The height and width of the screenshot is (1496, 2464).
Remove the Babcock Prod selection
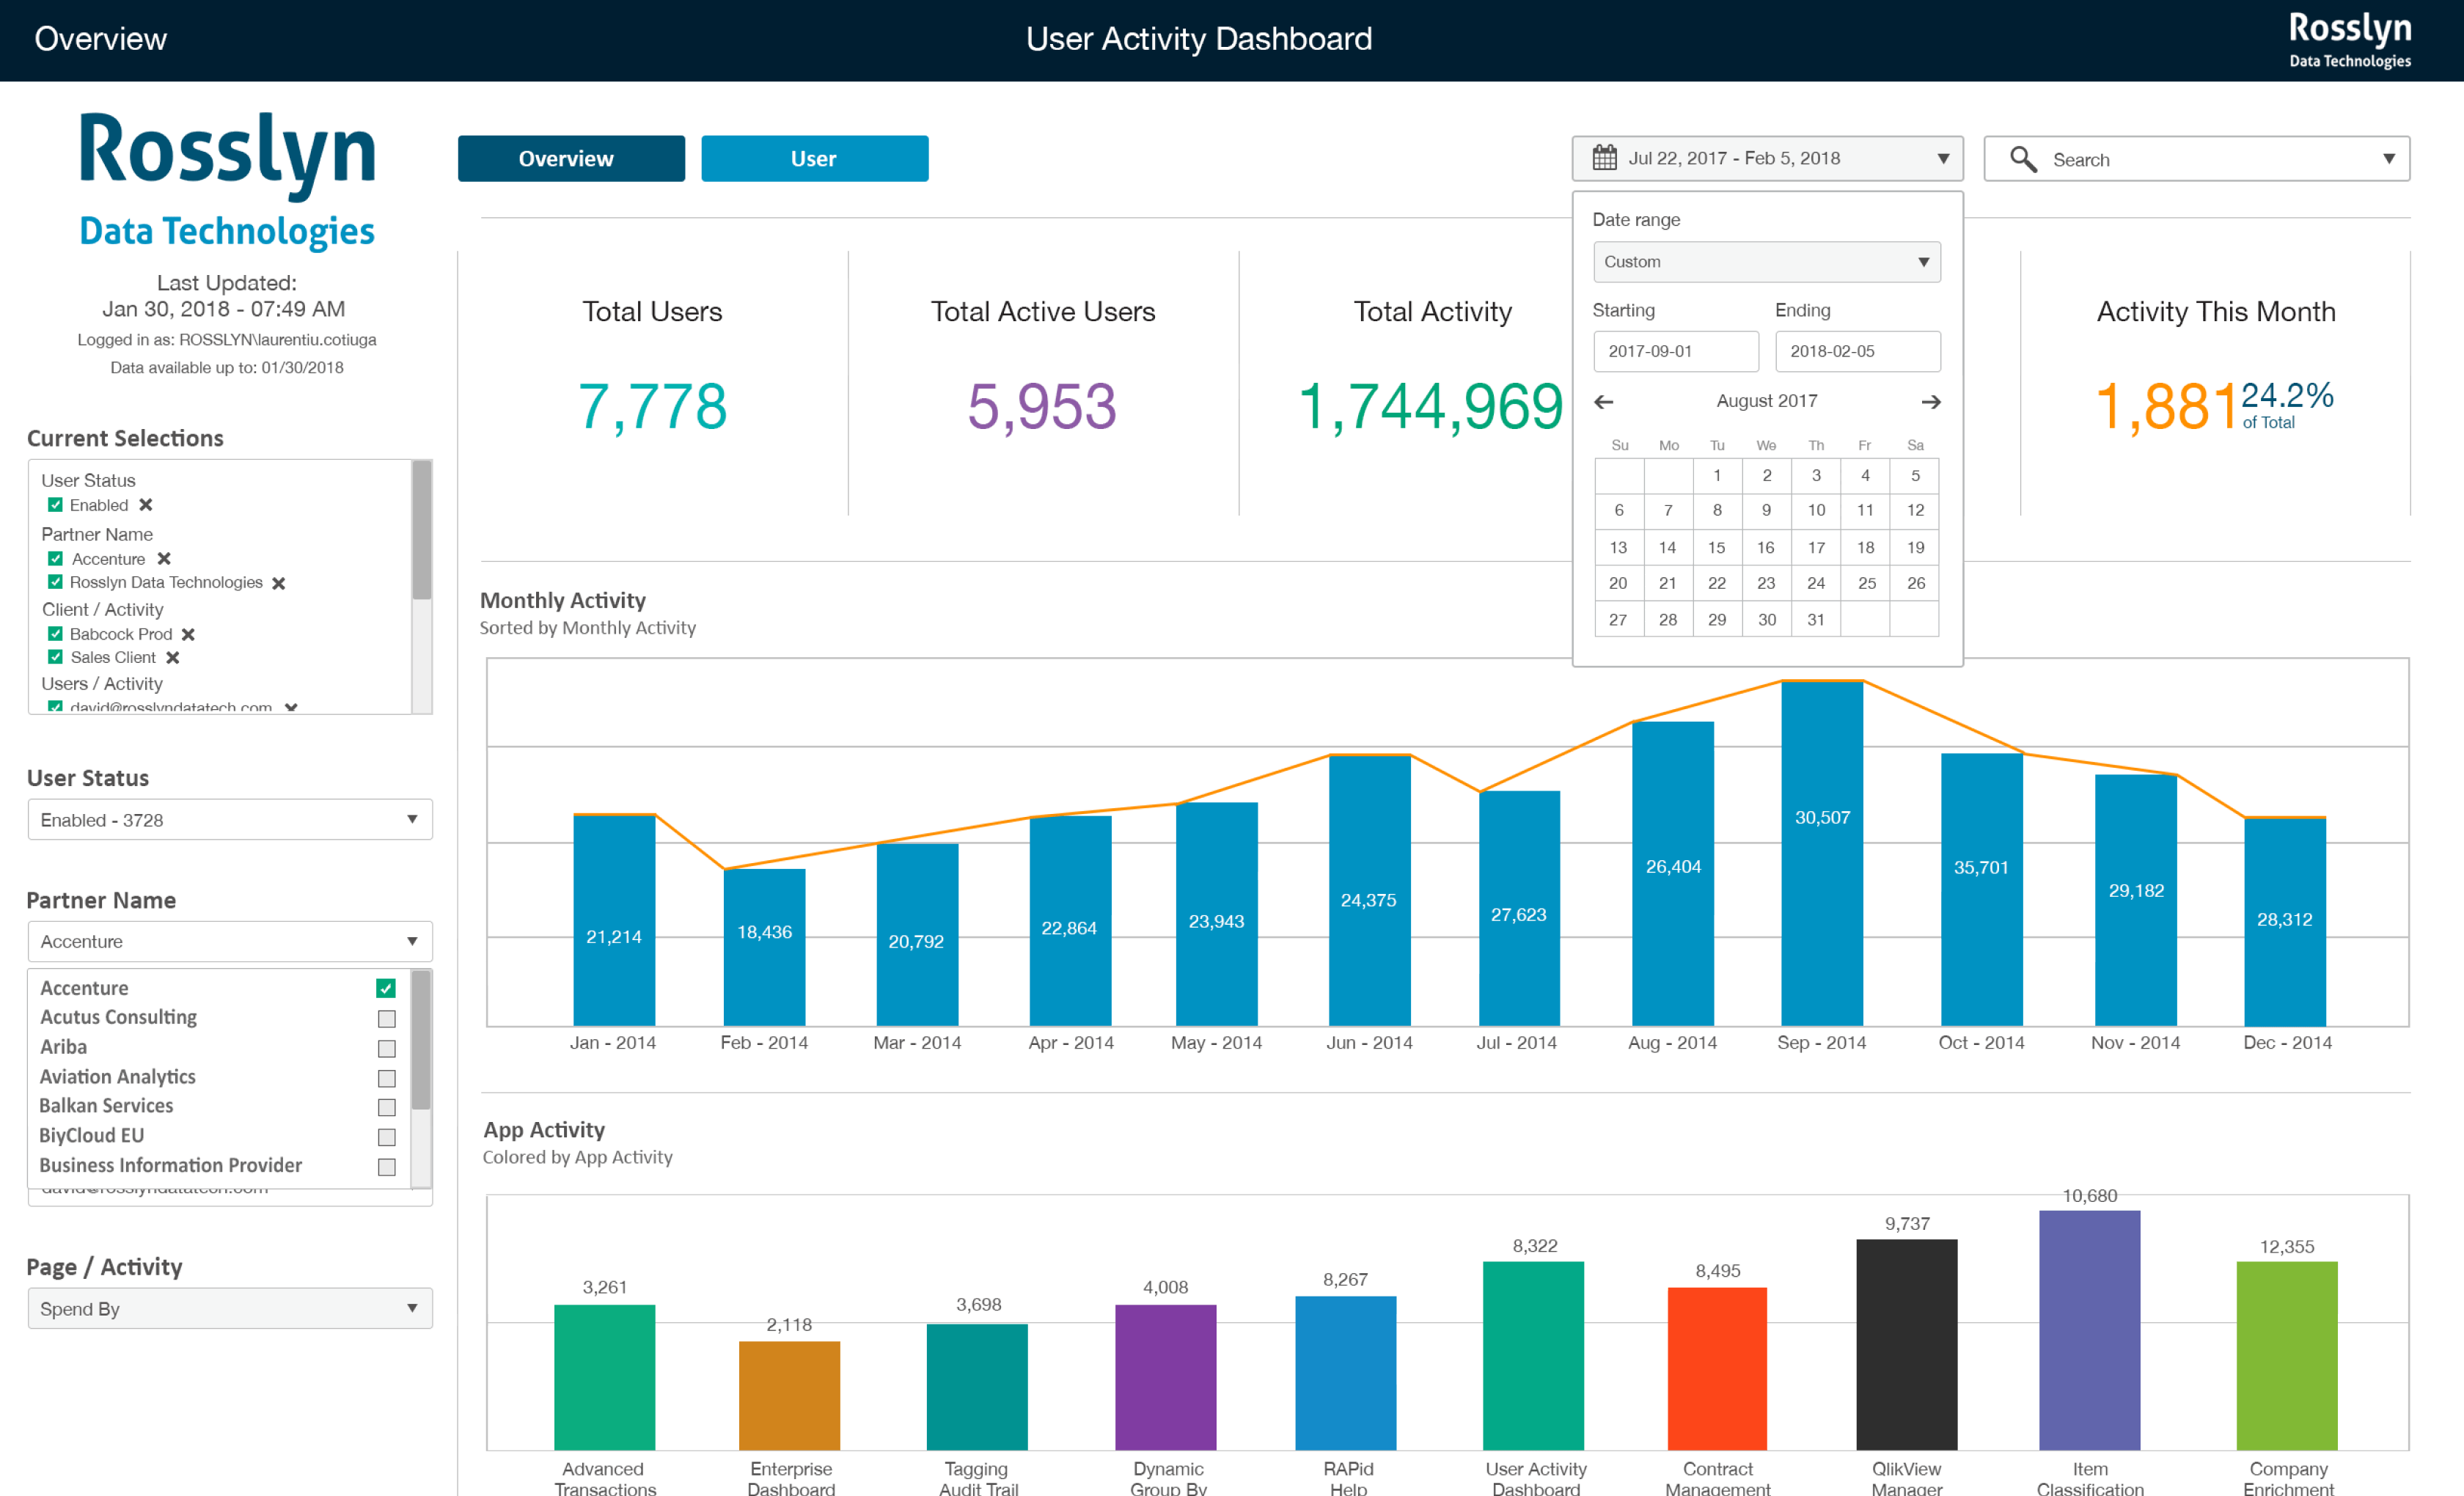pos(188,634)
